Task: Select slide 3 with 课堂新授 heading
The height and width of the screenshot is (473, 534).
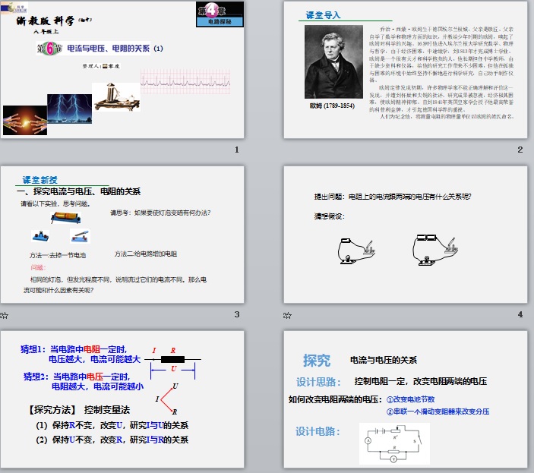Action: pyautogui.click(x=125, y=235)
